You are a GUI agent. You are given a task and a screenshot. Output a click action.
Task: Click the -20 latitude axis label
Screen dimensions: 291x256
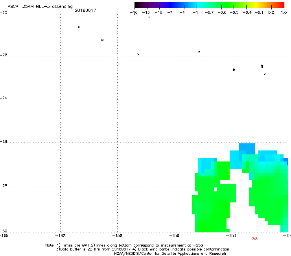pos(4,13)
